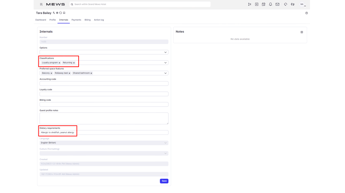Click the bookmark icon beside Tara Bailey

pos(64,13)
